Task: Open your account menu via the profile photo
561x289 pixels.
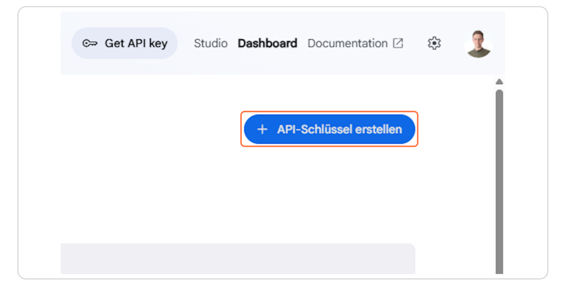Action: click(x=478, y=44)
